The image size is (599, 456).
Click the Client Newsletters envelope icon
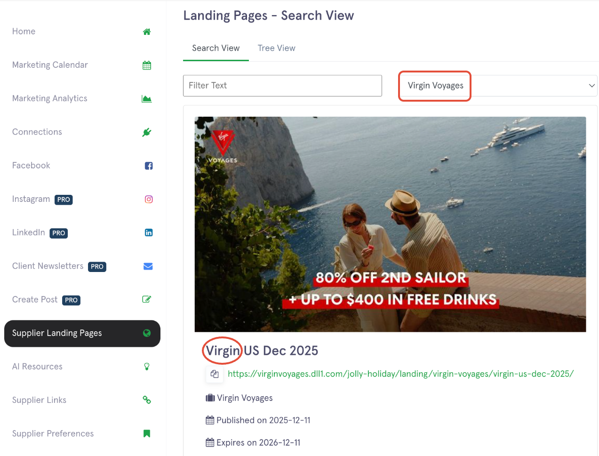point(148,266)
